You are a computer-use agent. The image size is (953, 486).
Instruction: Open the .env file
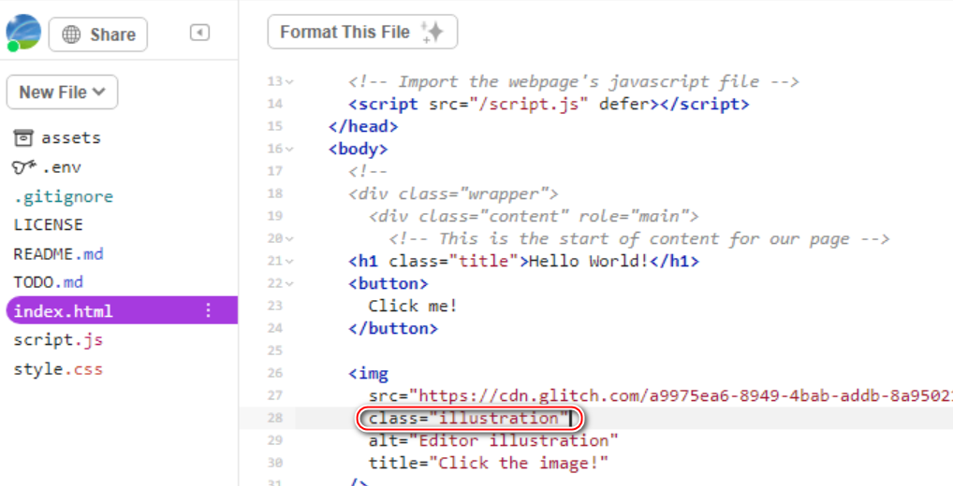point(62,167)
